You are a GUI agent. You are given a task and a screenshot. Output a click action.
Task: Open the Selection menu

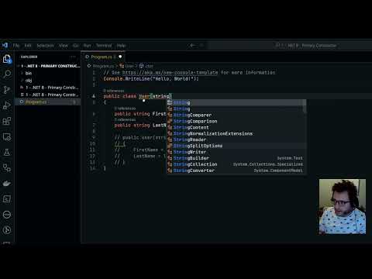pos(45,46)
